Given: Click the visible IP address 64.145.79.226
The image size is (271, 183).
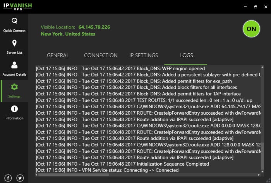Looking at the screenshot, I should point(94,27).
